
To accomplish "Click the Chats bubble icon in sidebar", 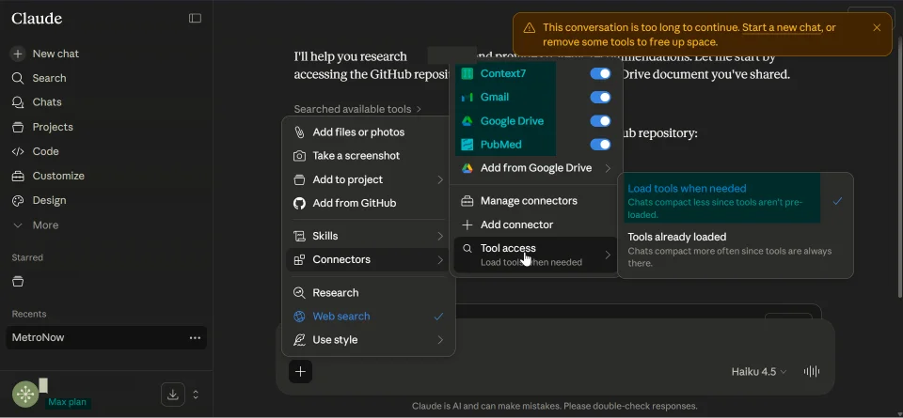I will coord(18,102).
